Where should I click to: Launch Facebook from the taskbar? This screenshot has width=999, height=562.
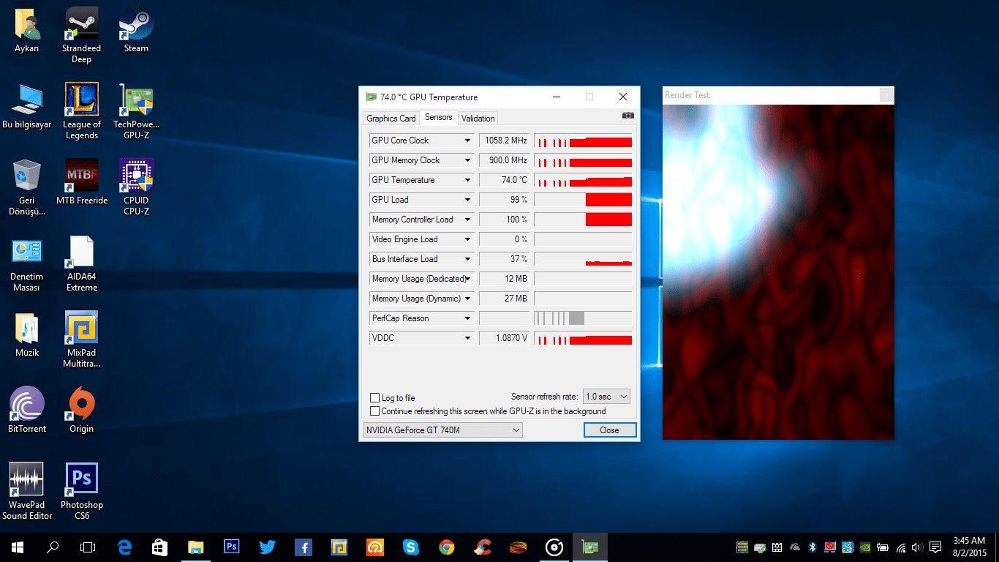pos(303,547)
